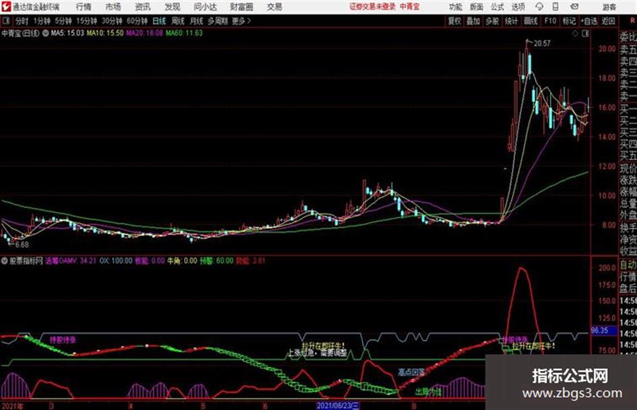Open the 选项 menu
637x410 pixels.
click(x=518, y=7)
